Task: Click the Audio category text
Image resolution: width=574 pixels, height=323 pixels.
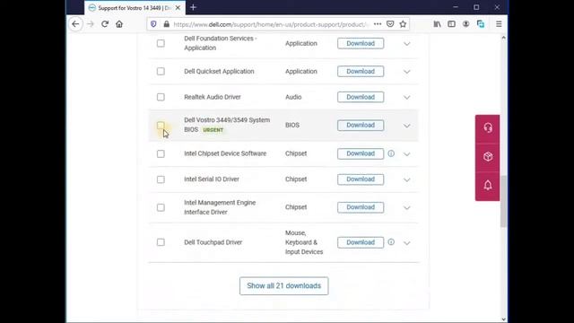Action: (x=293, y=97)
